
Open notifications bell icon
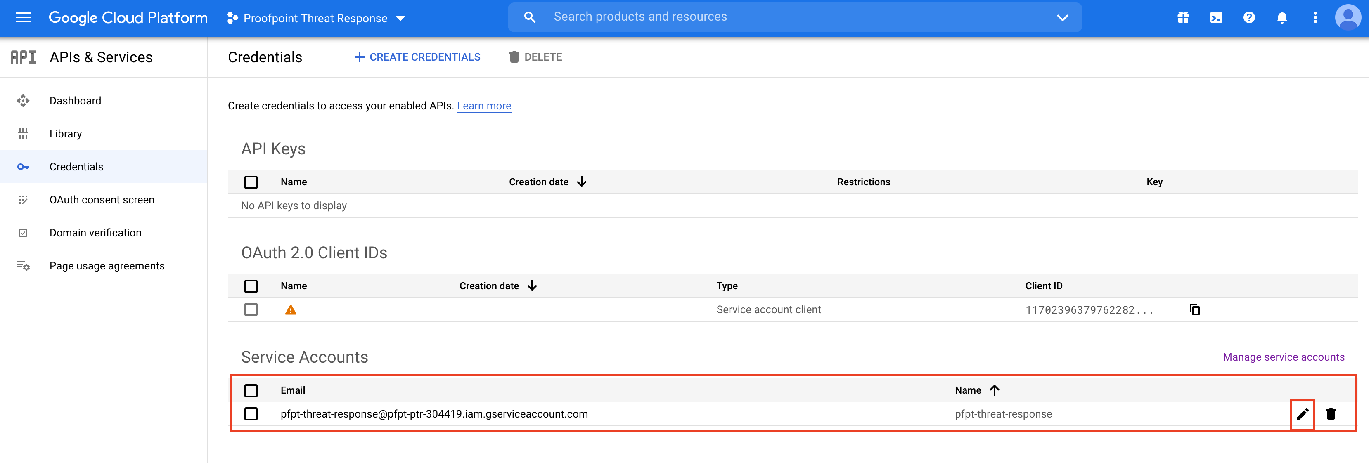(1282, 17)
